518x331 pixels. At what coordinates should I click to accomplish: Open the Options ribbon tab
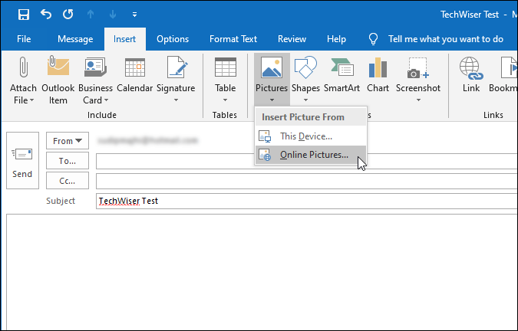(173, 39)
